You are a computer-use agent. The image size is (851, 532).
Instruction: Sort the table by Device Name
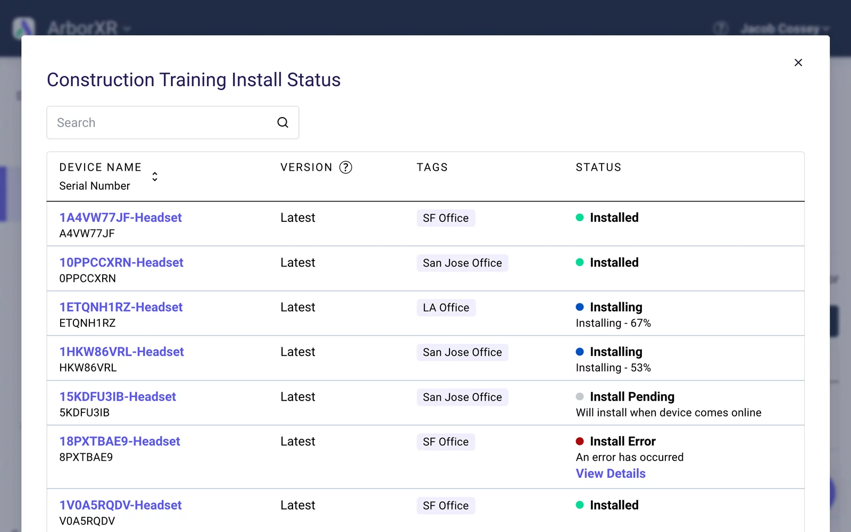(x=155, y=176)
